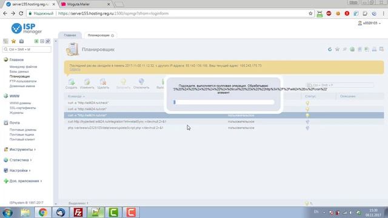This screenshot has width=388, height=218.
Task: Open Windows Start menu
Action: pos(7,213)
